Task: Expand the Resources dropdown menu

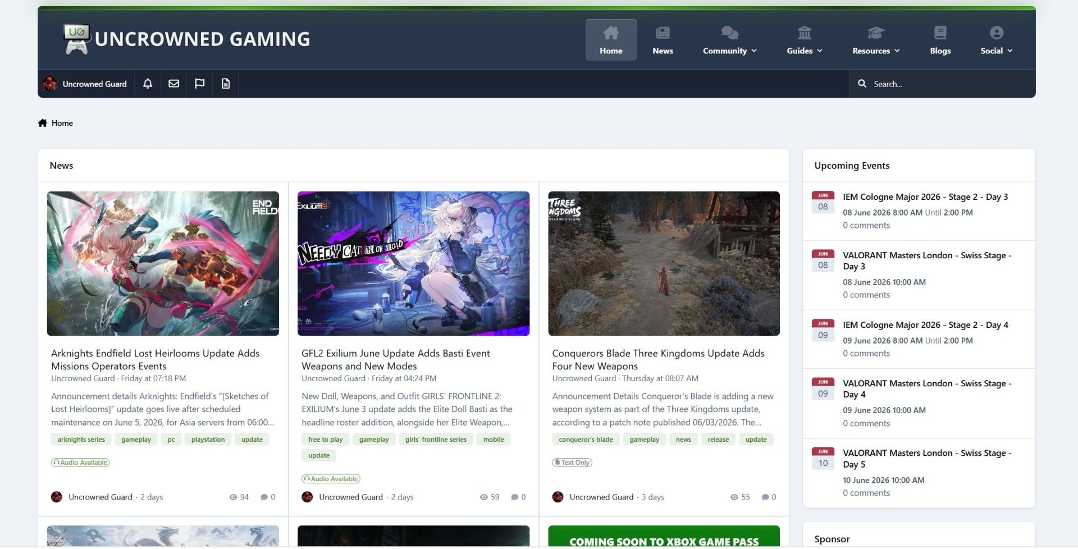Action: coord(876,40)
